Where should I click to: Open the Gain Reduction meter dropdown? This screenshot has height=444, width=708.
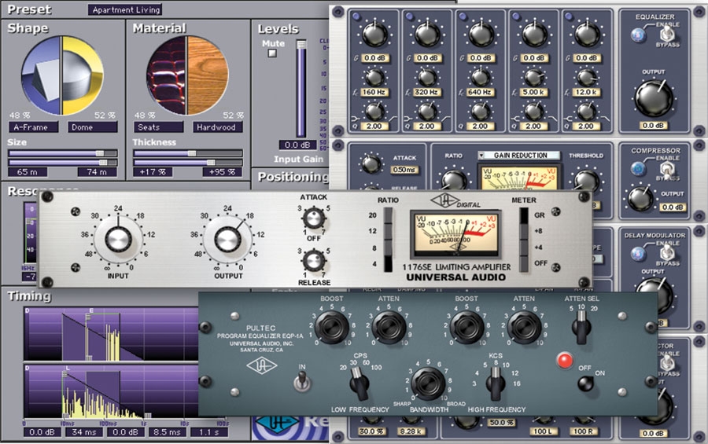[518, 156]
